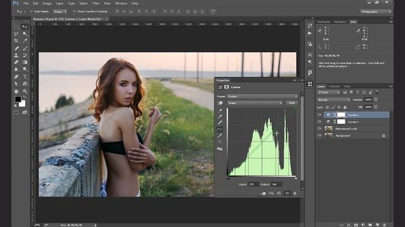Select the History Brush tool

click(x=25, y=55)
